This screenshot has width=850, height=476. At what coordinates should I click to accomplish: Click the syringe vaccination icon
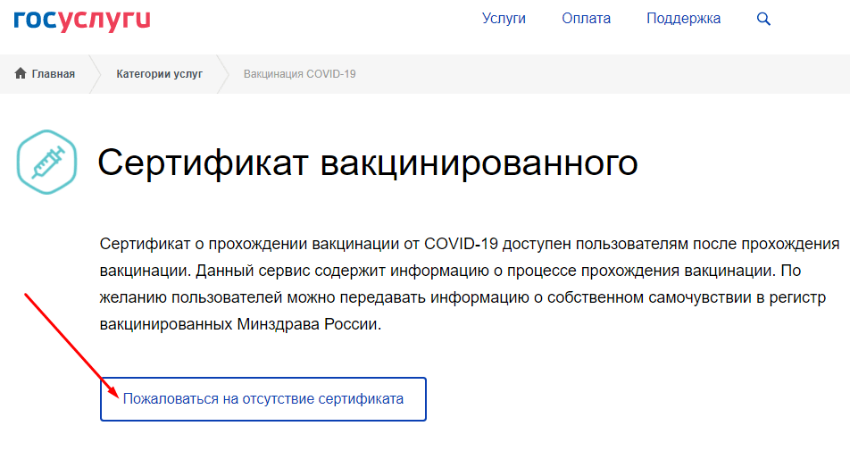(x=46, y=161)
